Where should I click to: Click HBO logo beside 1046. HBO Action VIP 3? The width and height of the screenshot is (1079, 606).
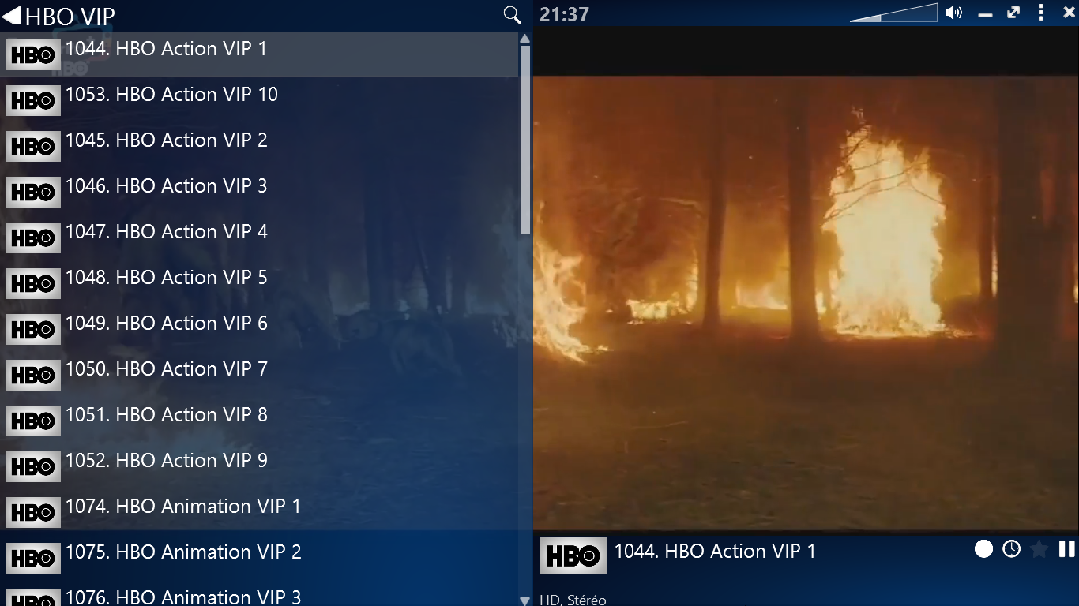[x=33, y=192]
